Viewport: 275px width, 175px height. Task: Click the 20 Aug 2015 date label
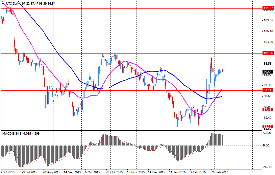pos(52,172)
